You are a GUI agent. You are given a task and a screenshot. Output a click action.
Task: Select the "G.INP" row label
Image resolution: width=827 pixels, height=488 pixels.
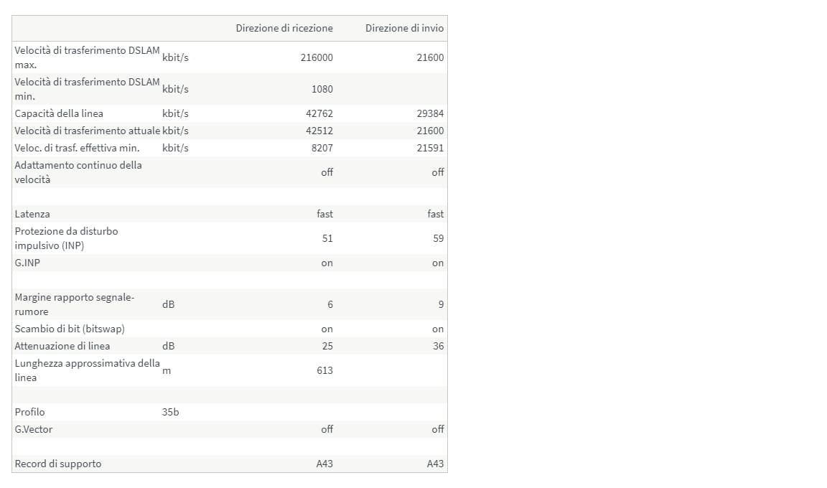pos(27,263)
